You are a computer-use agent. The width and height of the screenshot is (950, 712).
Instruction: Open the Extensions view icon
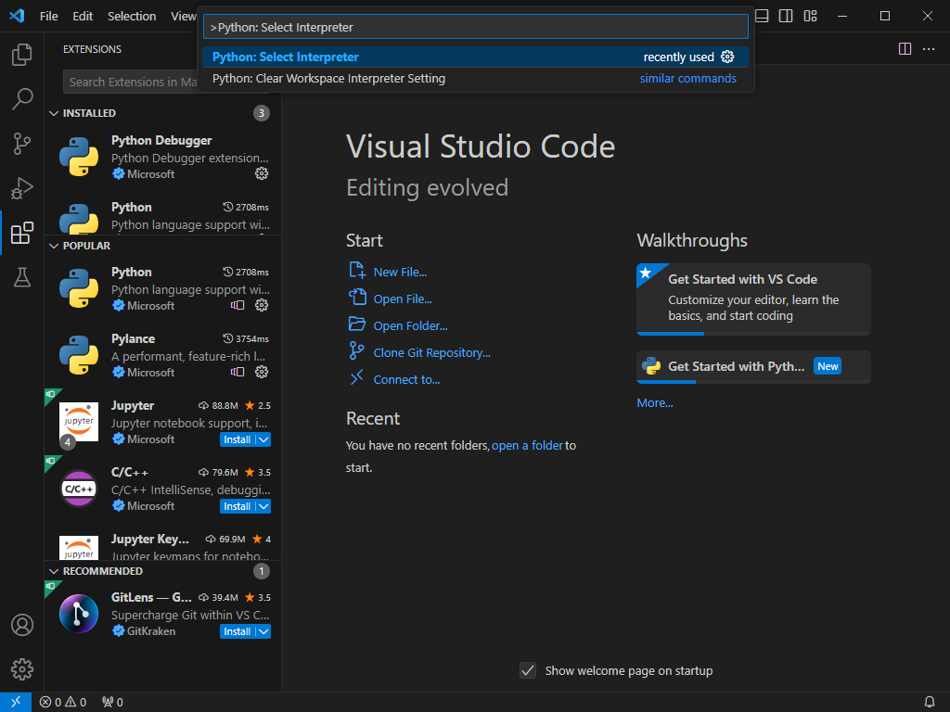coord(22,233)
